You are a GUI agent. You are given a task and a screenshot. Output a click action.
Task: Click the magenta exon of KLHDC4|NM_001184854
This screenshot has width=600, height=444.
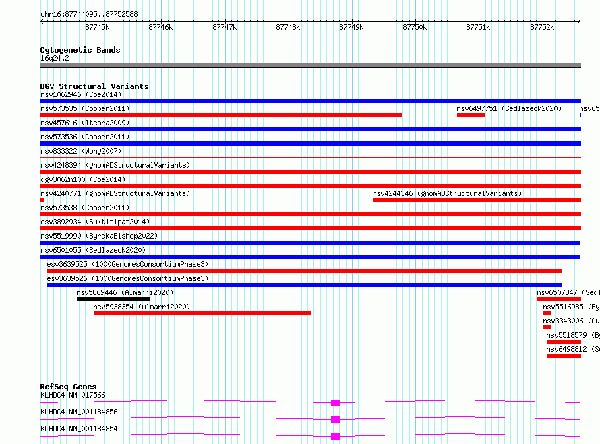pos(336,437)
